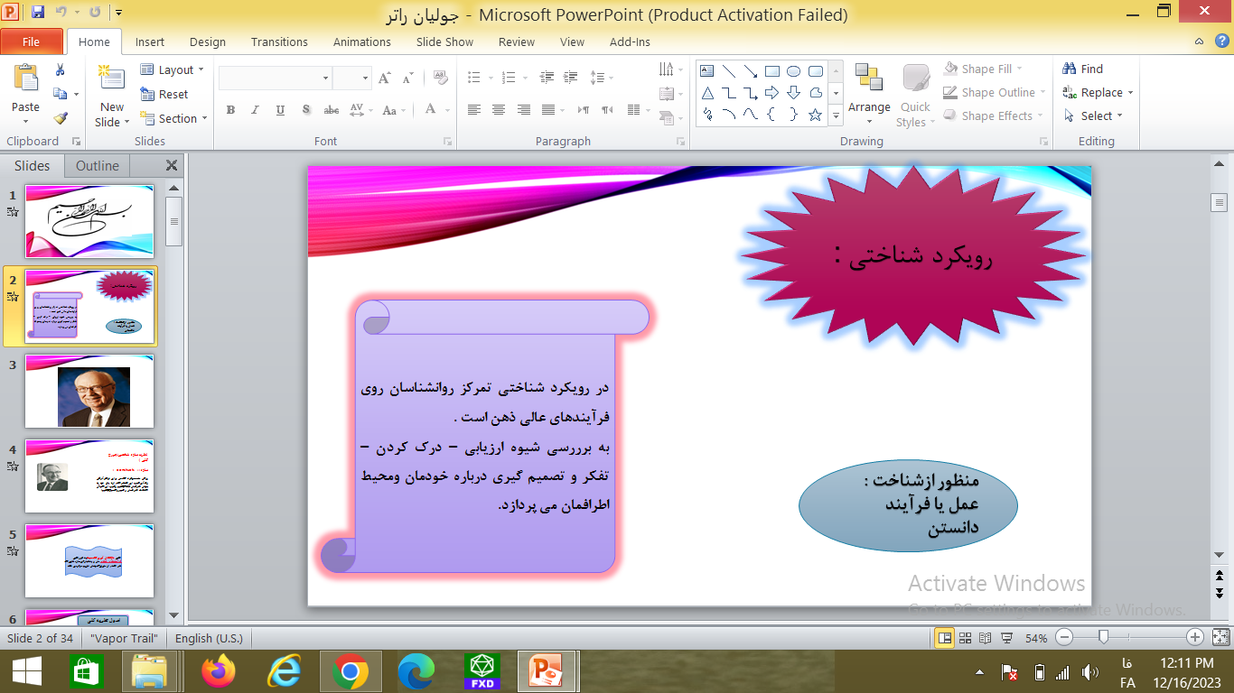This screenshot has height=693, width=1234.
Task: Open PowerPoint from the Windows taskbar
Action: tap(547, 672)
